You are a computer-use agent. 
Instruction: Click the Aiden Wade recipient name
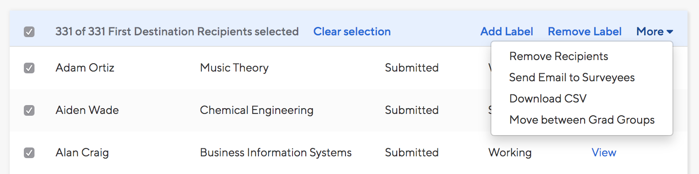point(87,110)
